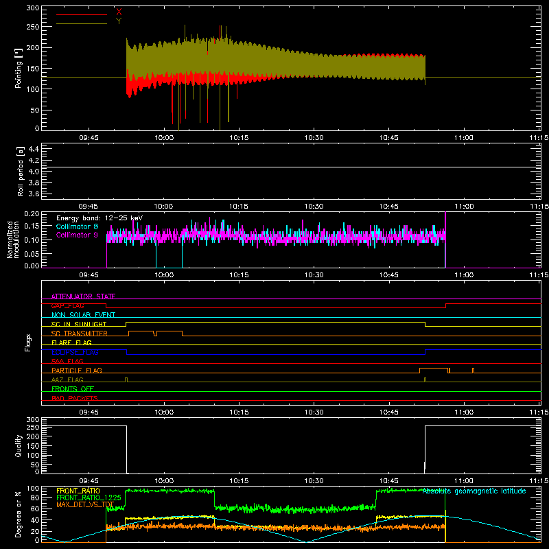Screen dimensions: 549x549
Task: Click the olive Y legend line
Action: click(81, 23)
